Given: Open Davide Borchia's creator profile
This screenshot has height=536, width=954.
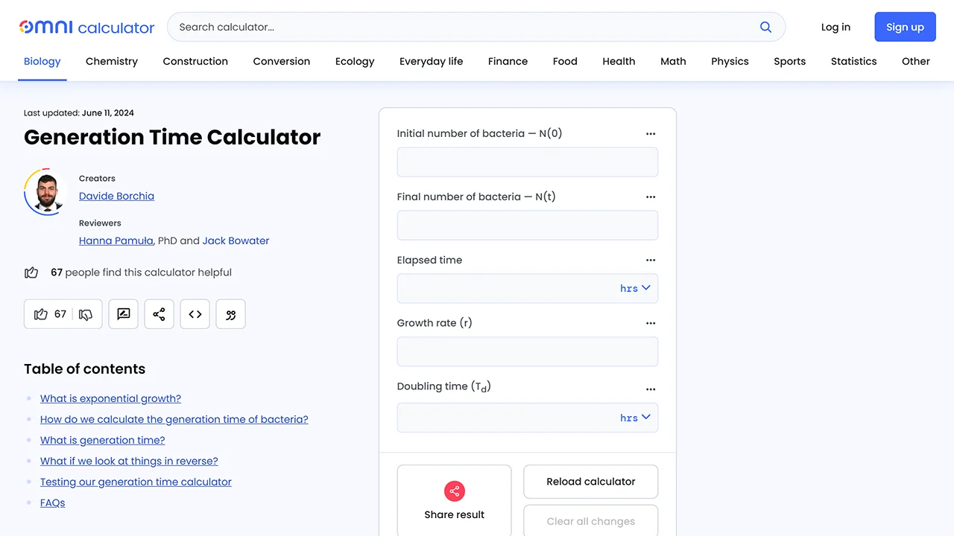Looking at the screenshot, I should click(x=116, y=196).
